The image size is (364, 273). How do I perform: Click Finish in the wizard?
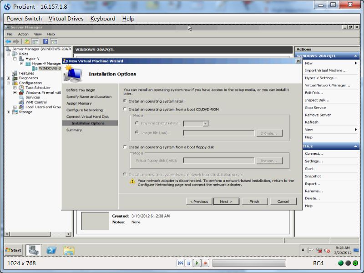coord(254,202)
